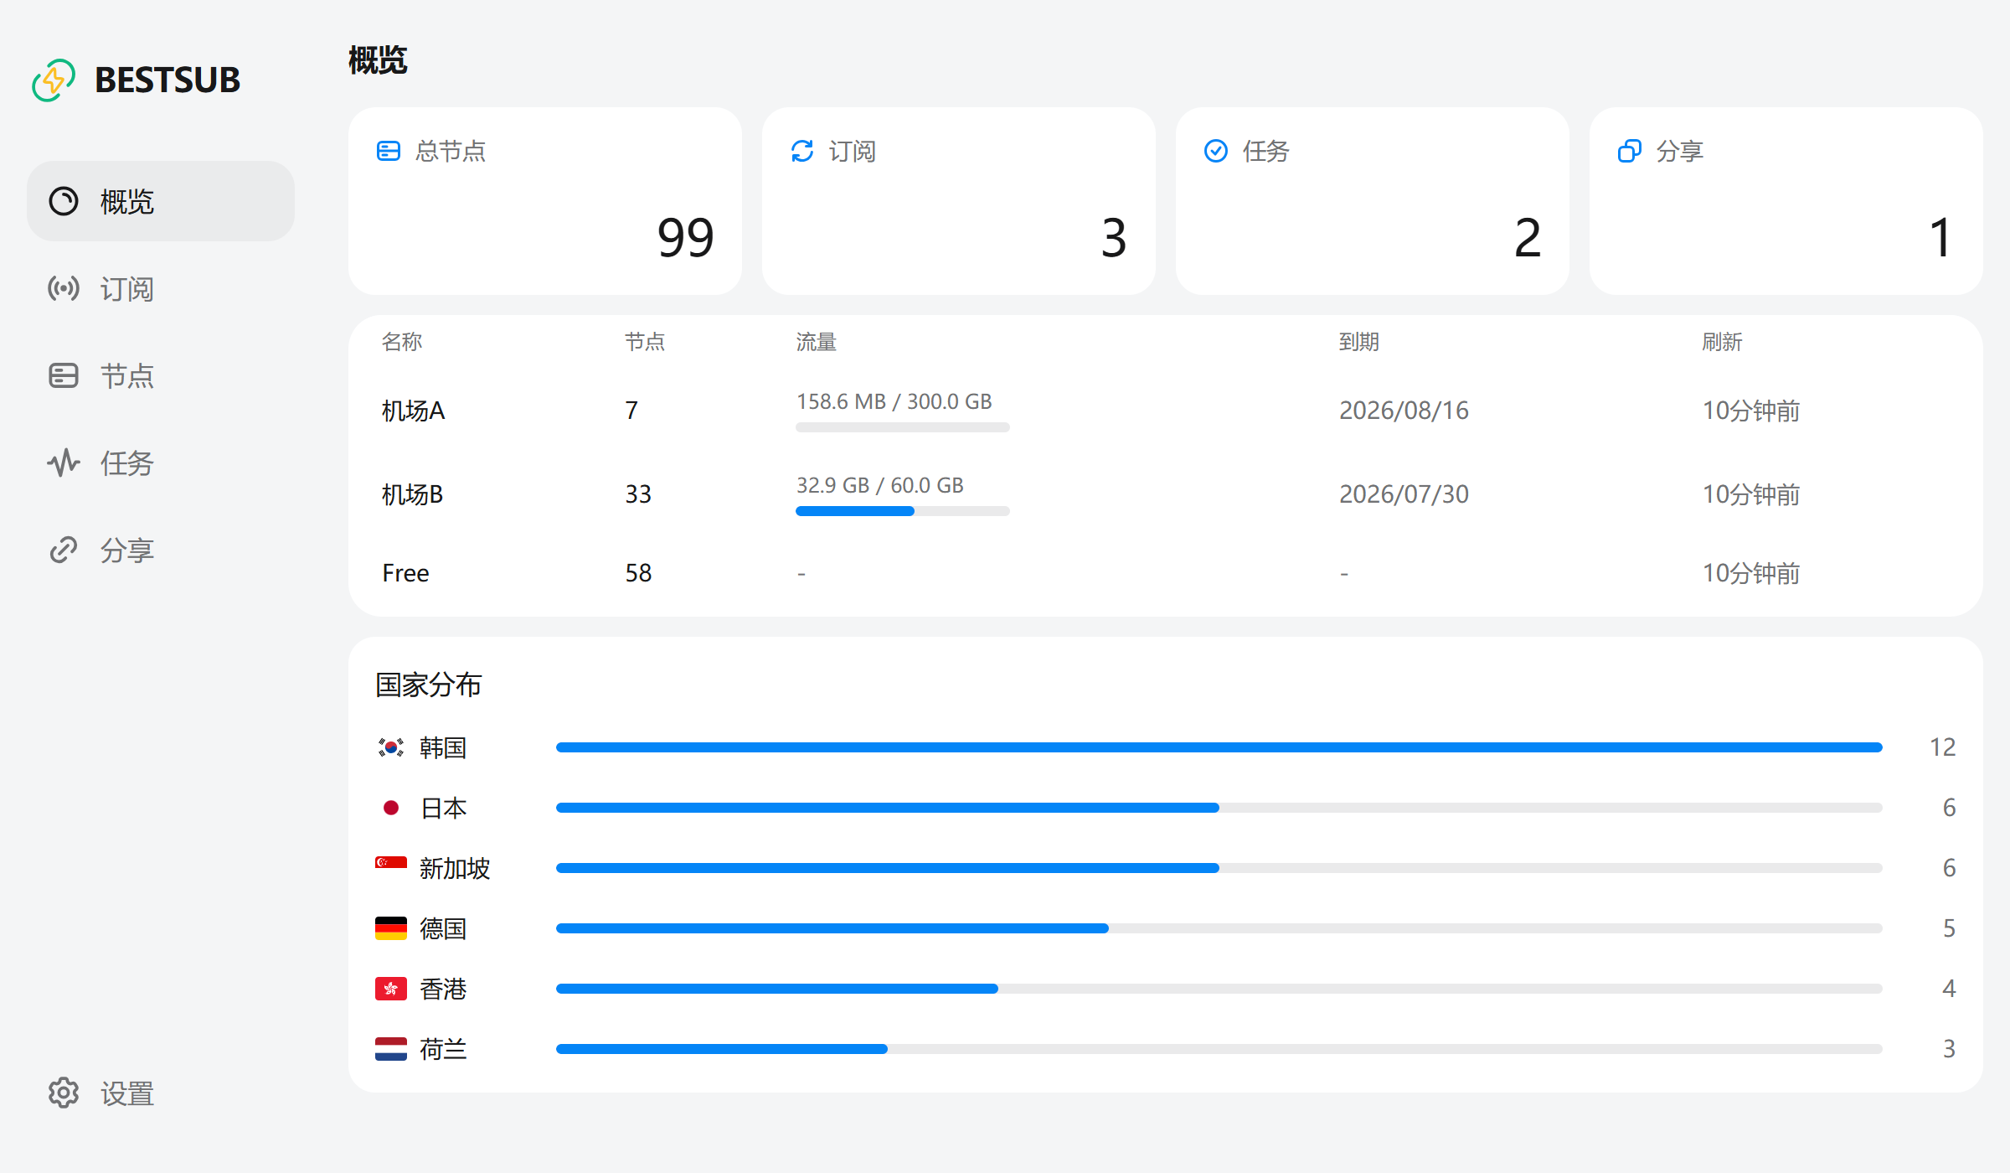Click the expiry date 2026/08/16
The image size is (2010, 1173).
pyautogui.click(x=1404, y=411)
